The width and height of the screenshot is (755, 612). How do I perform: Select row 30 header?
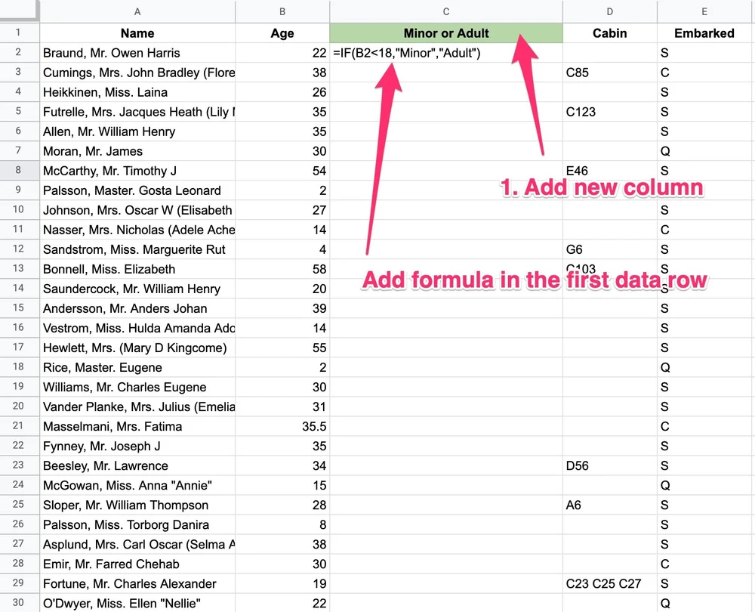[20, 603]
